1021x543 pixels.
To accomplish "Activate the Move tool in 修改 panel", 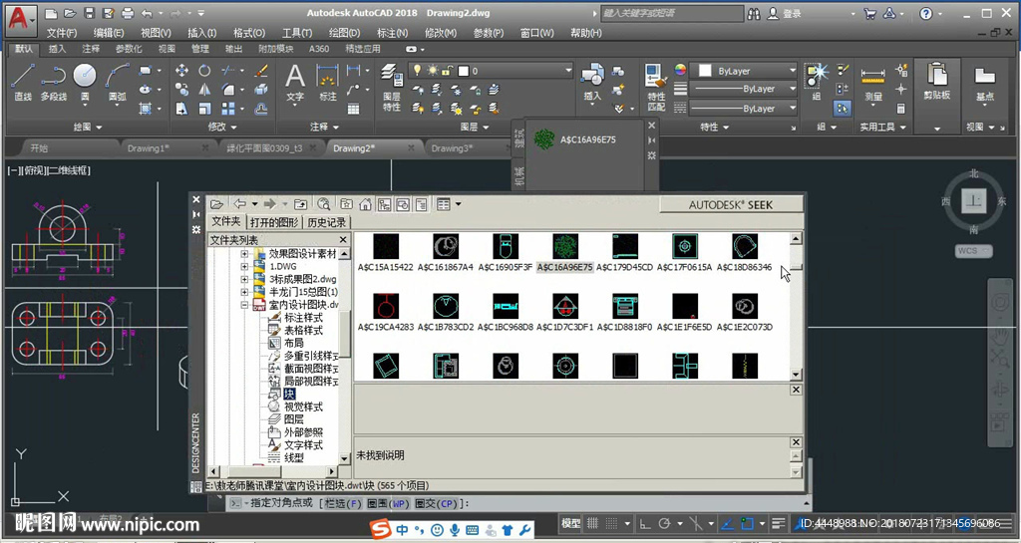I will click(x=181, y=70).
